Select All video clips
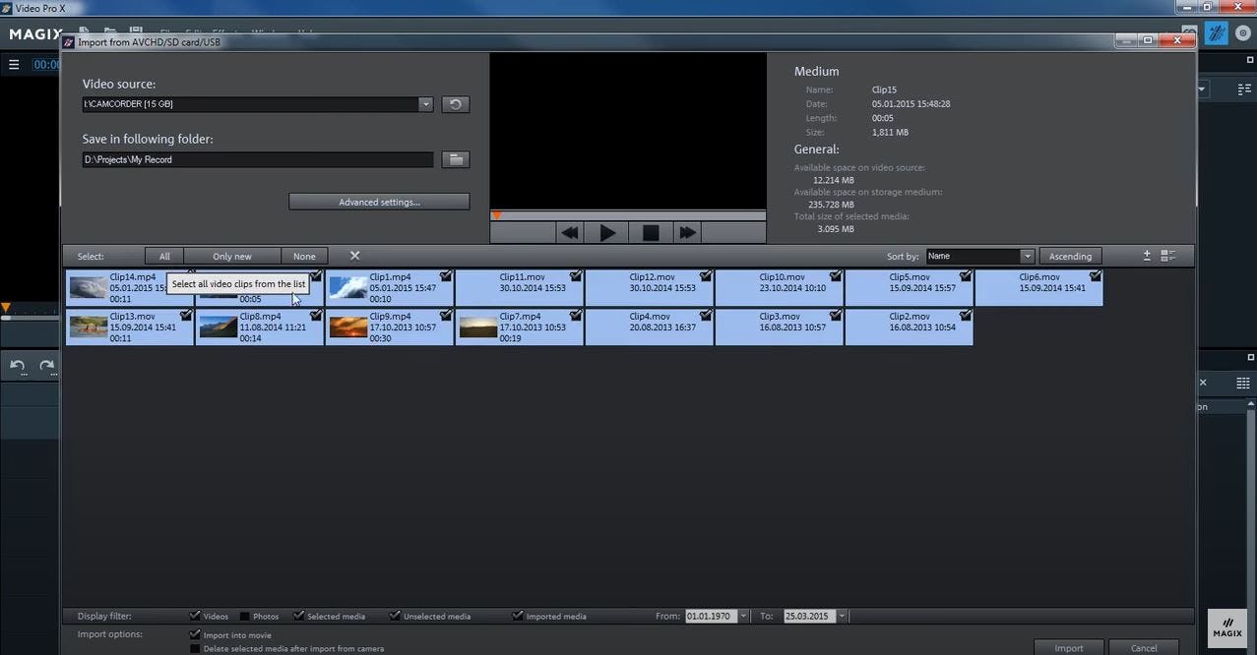 coord(164,256)
